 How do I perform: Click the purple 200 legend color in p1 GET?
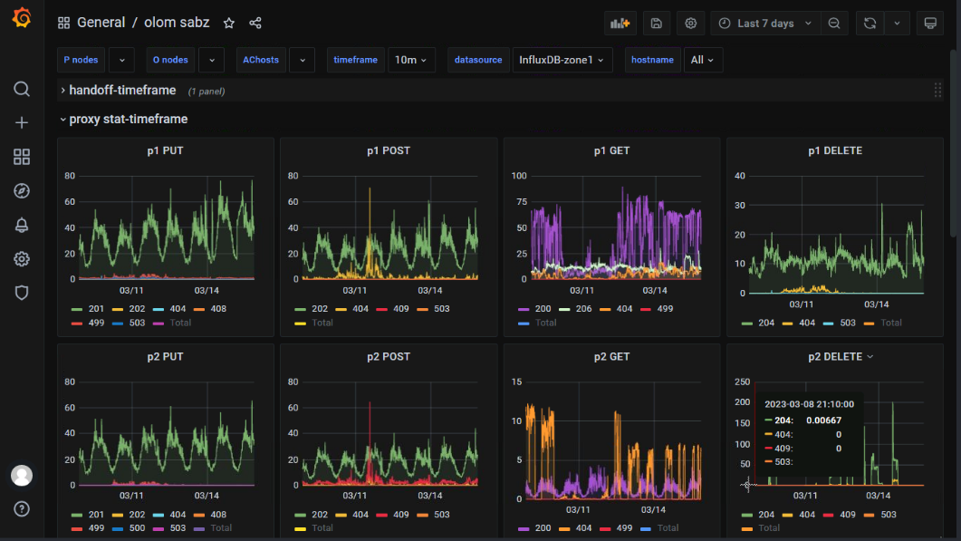(523, 309)
